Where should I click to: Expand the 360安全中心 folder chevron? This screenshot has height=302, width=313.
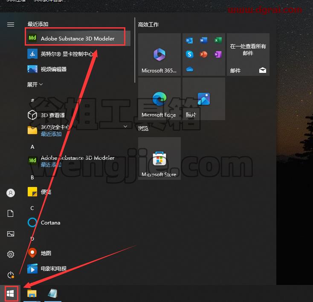[x=125, y=127]
